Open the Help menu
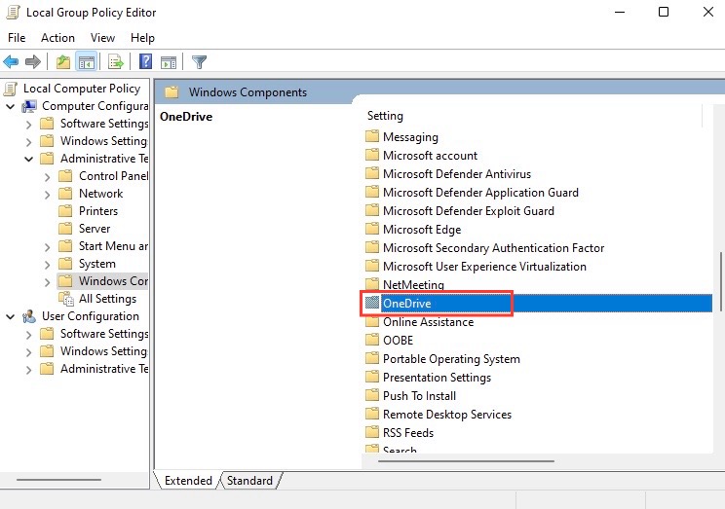The image size is (725, 509). pyautogui.click(x=142, y=38)
